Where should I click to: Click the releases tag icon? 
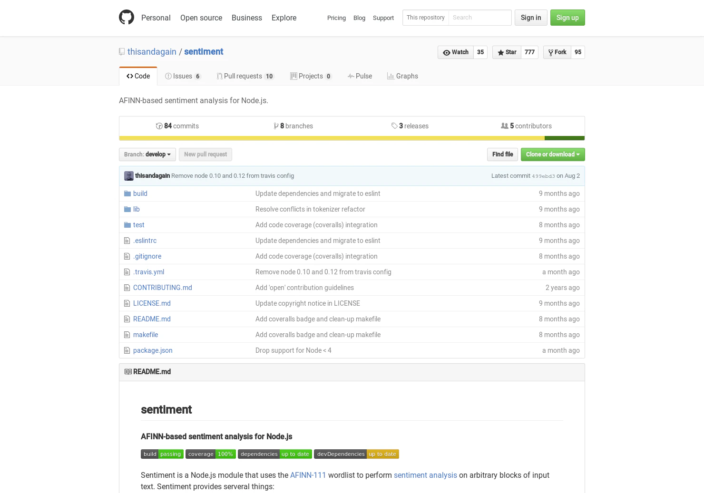click(x=394, y=126)
